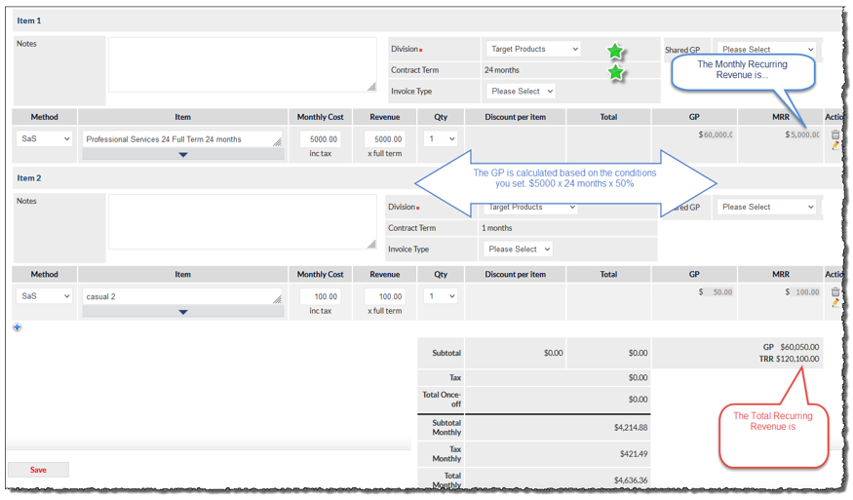Open Shared GP dropdown in Item 2
This screenshot has width=853, height=500.
pyautogui.click(x=766, y=207)
